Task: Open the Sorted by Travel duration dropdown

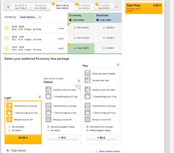Action: pyautogui.click(x=30, y=17)
